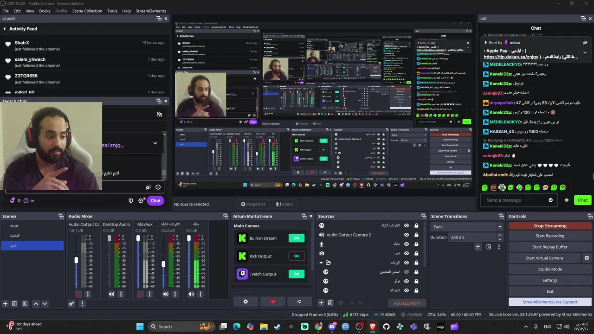Click StreamElements Live Support button

[x=550, y=302]
